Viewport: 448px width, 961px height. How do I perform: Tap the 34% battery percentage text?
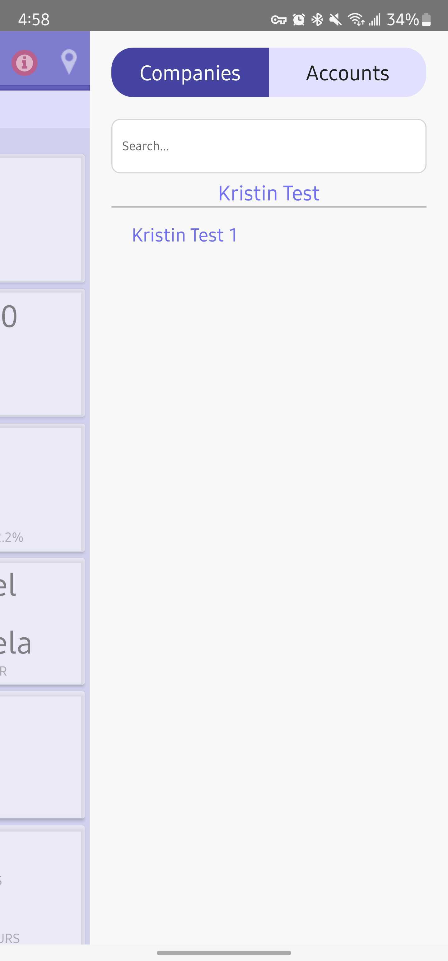click(403, 19)
